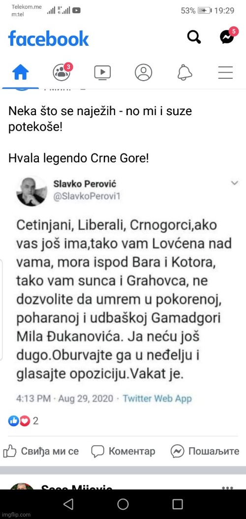Open the Profile tab icon
246x519 pixels.
coord(143,72)
